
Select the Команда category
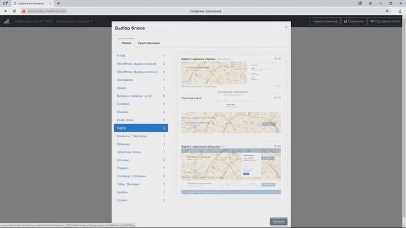pos(141,144)
